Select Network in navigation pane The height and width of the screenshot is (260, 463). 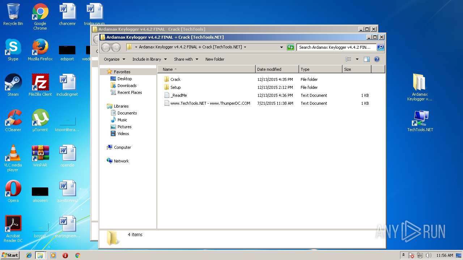click(x=118, y=161)
